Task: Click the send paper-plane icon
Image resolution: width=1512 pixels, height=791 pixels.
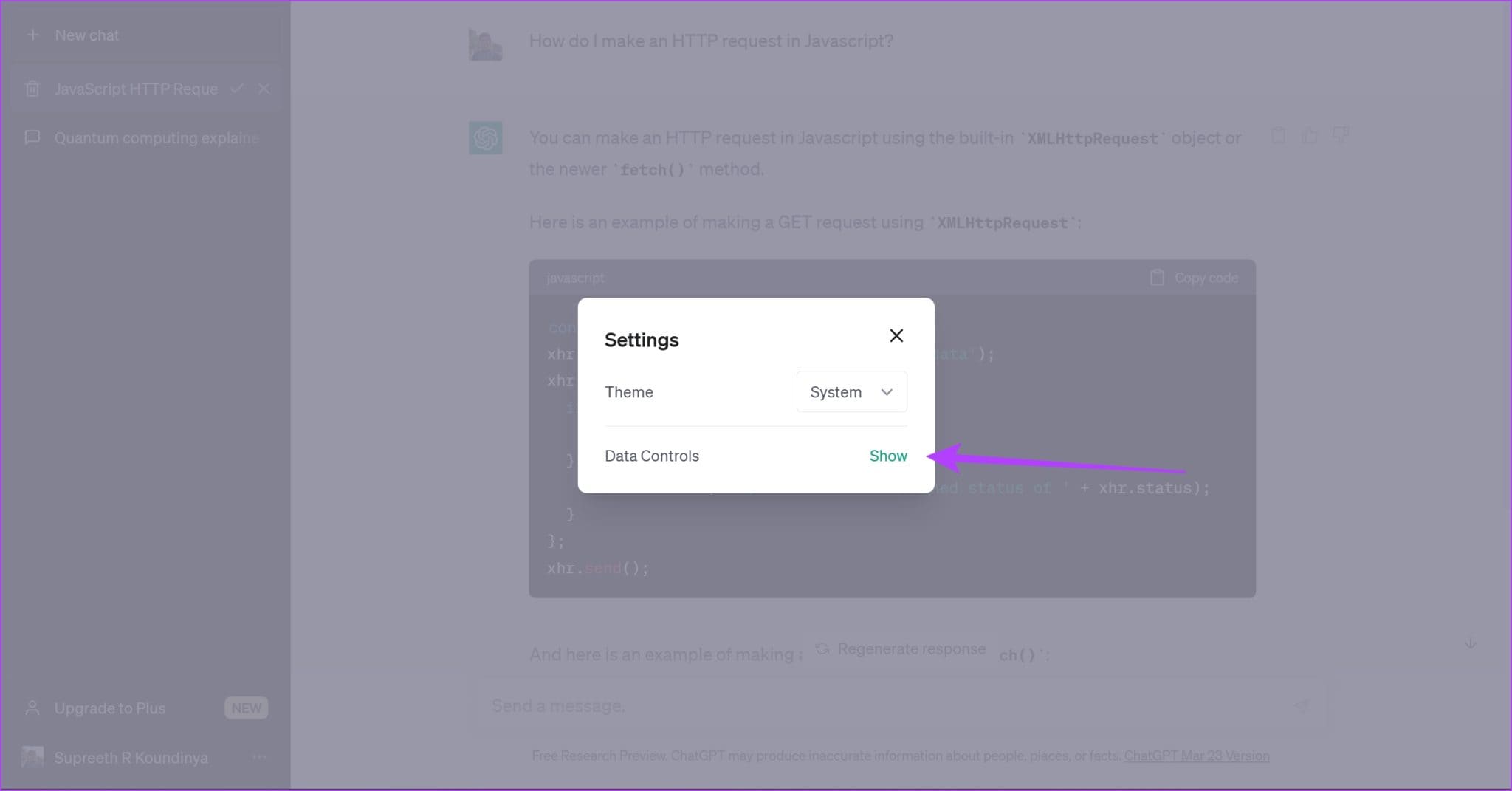Action: 1302,706
